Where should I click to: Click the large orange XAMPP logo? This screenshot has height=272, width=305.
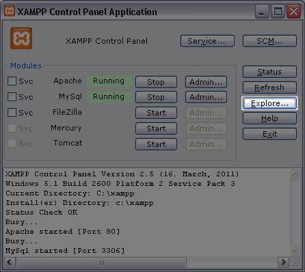[x=21, y=38]
